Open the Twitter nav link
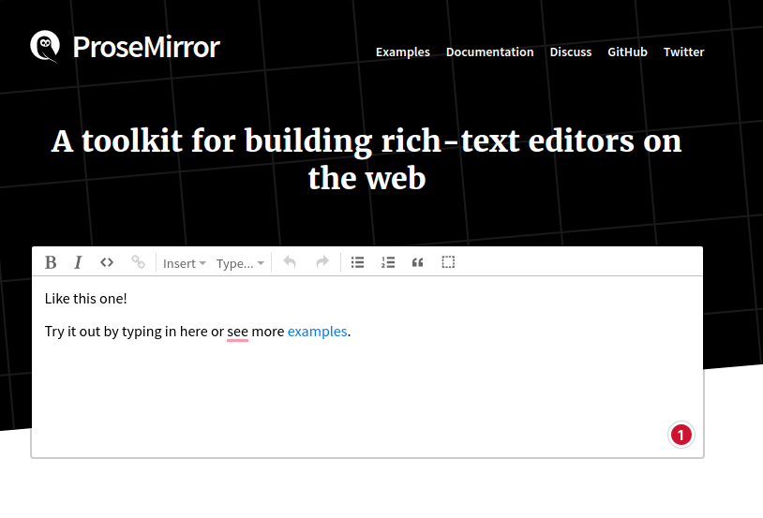 [683, 52]
